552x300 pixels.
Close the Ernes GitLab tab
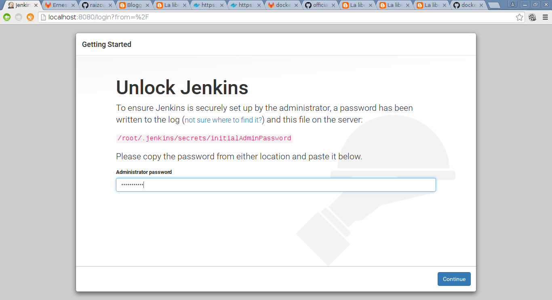[x=73, y=6]
